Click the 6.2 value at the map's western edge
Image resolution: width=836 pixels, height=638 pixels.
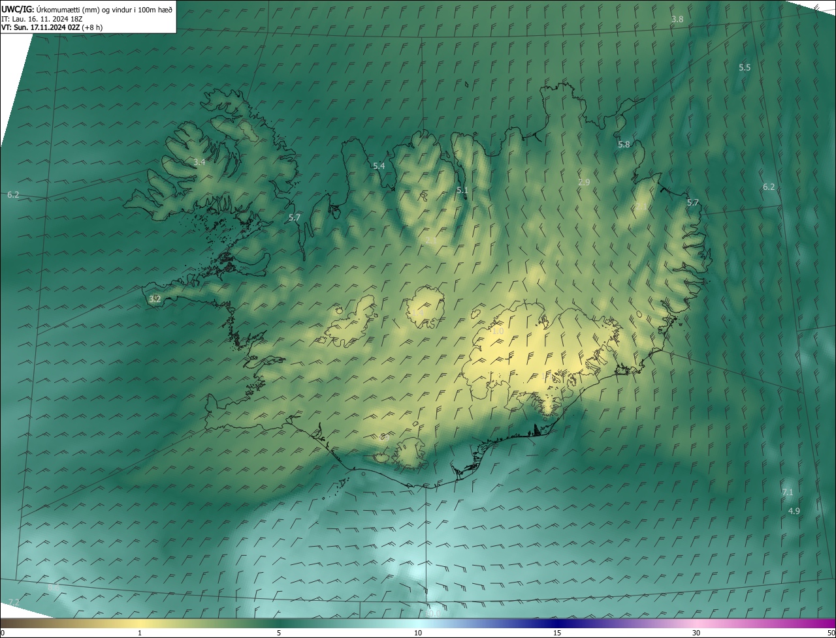pyautogui.click(x=13, y=194)
